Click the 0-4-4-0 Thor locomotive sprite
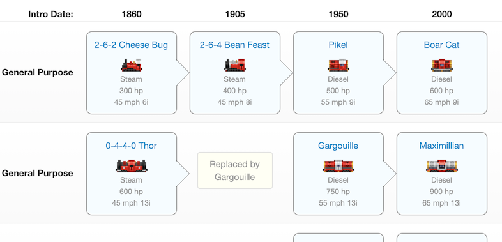The image size is (502, 242). point(132,166)
